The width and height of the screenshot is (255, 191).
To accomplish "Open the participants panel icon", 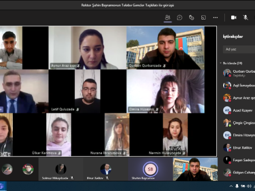I will pyautogui.click(x=167, y=18).
